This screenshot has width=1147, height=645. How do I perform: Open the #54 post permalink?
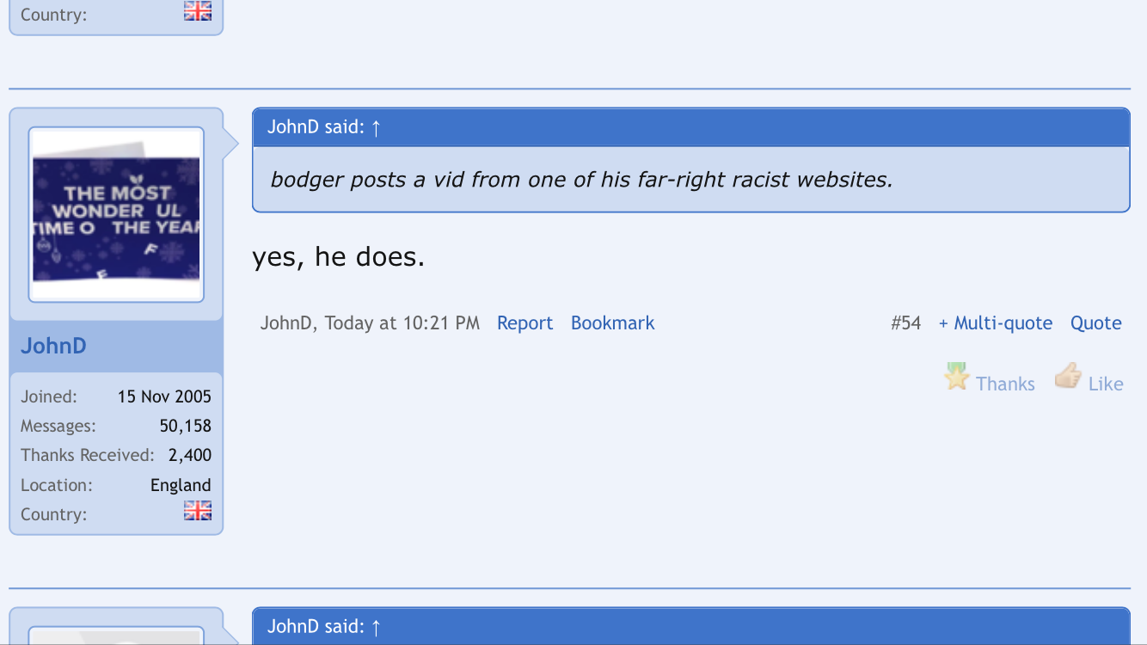(905, 323)
